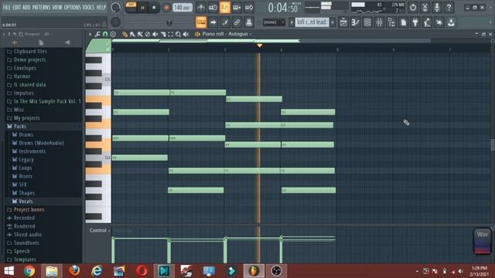Pause playback with the pause button
Viewport: 495px width, 278px height.
coord(142,8)
